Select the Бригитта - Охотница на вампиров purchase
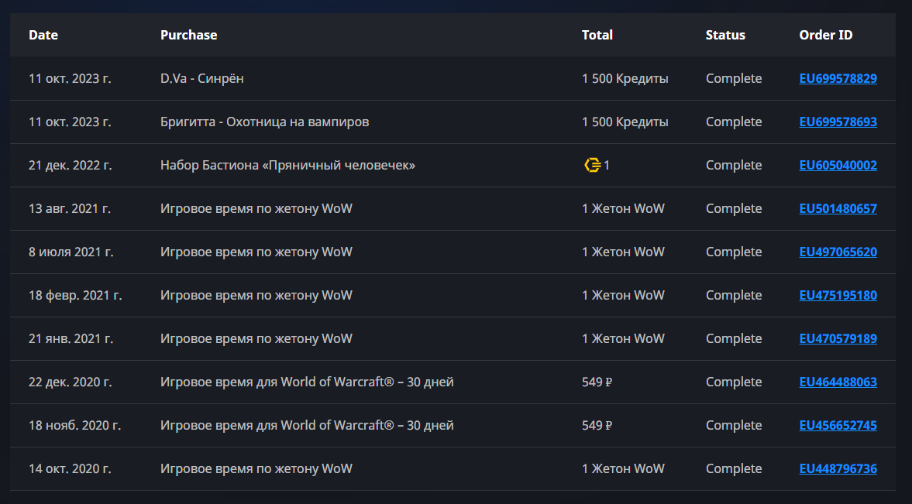The width and height of the screenshot is (912, 504). click(x=264, y=122)
